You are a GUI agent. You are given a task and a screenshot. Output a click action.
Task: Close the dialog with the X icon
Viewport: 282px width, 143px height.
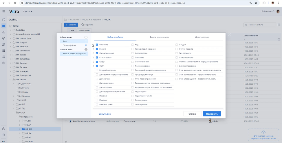229,35
